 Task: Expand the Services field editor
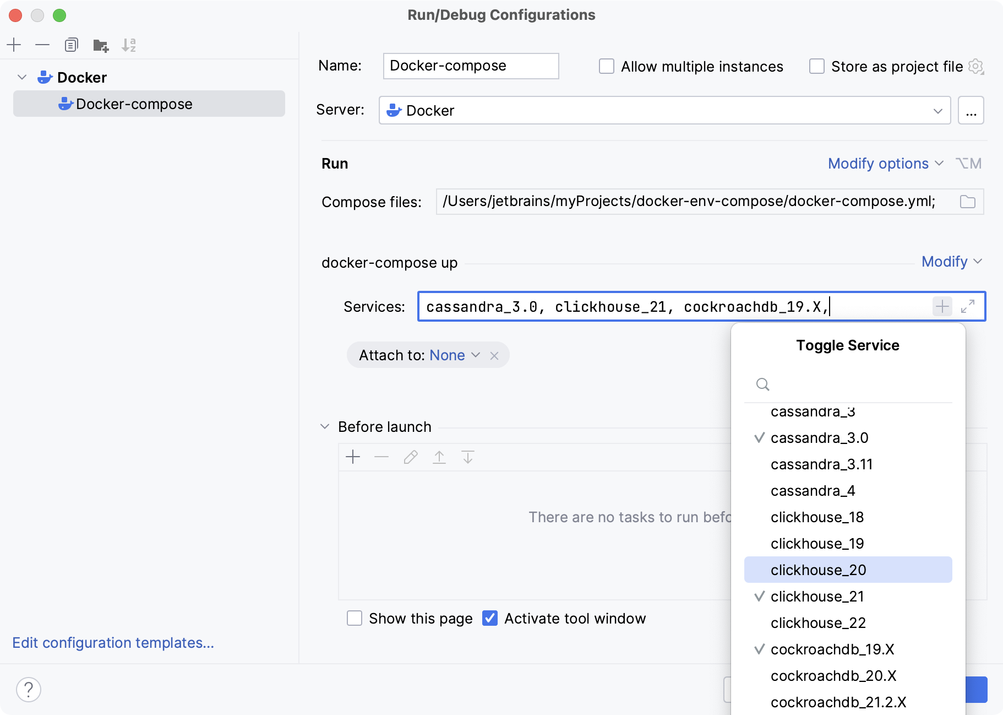(x=968, y=306)
